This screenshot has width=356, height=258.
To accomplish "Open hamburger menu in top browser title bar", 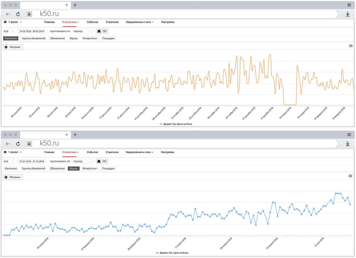I will pos(349,5).
